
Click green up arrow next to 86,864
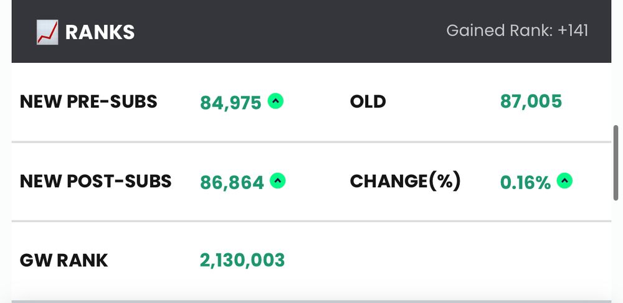click(277, 181)
